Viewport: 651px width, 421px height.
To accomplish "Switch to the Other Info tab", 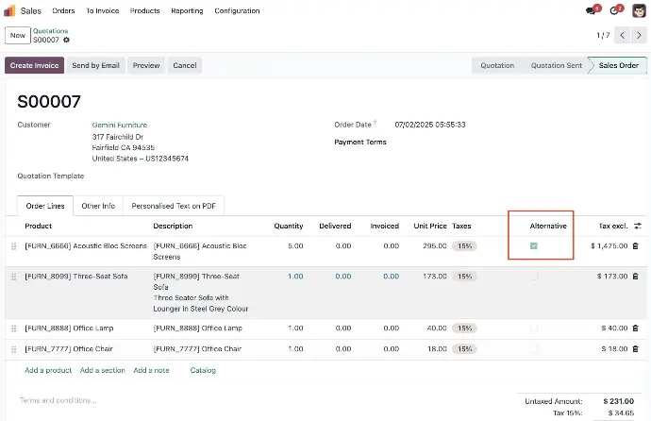I will click(98, 206).
